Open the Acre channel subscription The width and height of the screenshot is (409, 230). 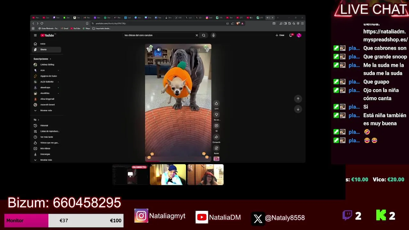[x=46, y=70]
